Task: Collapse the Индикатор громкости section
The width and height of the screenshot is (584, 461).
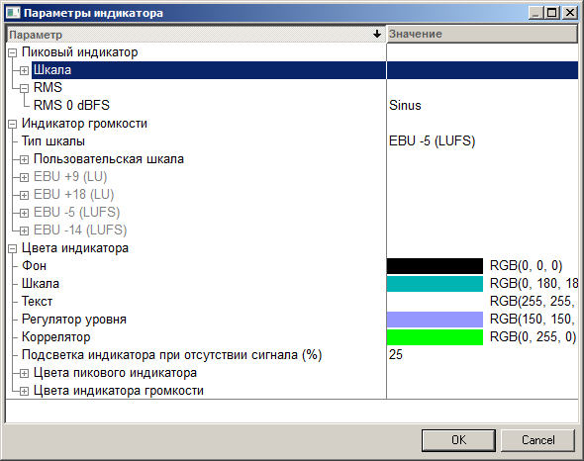Action: (x=12, y=124)
